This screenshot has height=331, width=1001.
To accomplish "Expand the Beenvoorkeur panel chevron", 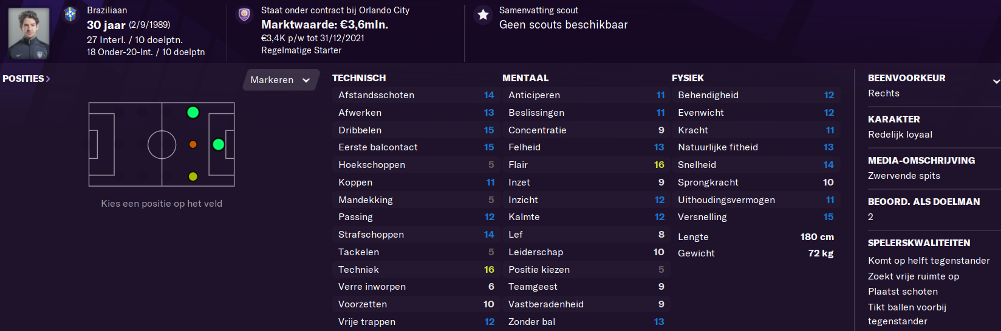I will point(996,81).
